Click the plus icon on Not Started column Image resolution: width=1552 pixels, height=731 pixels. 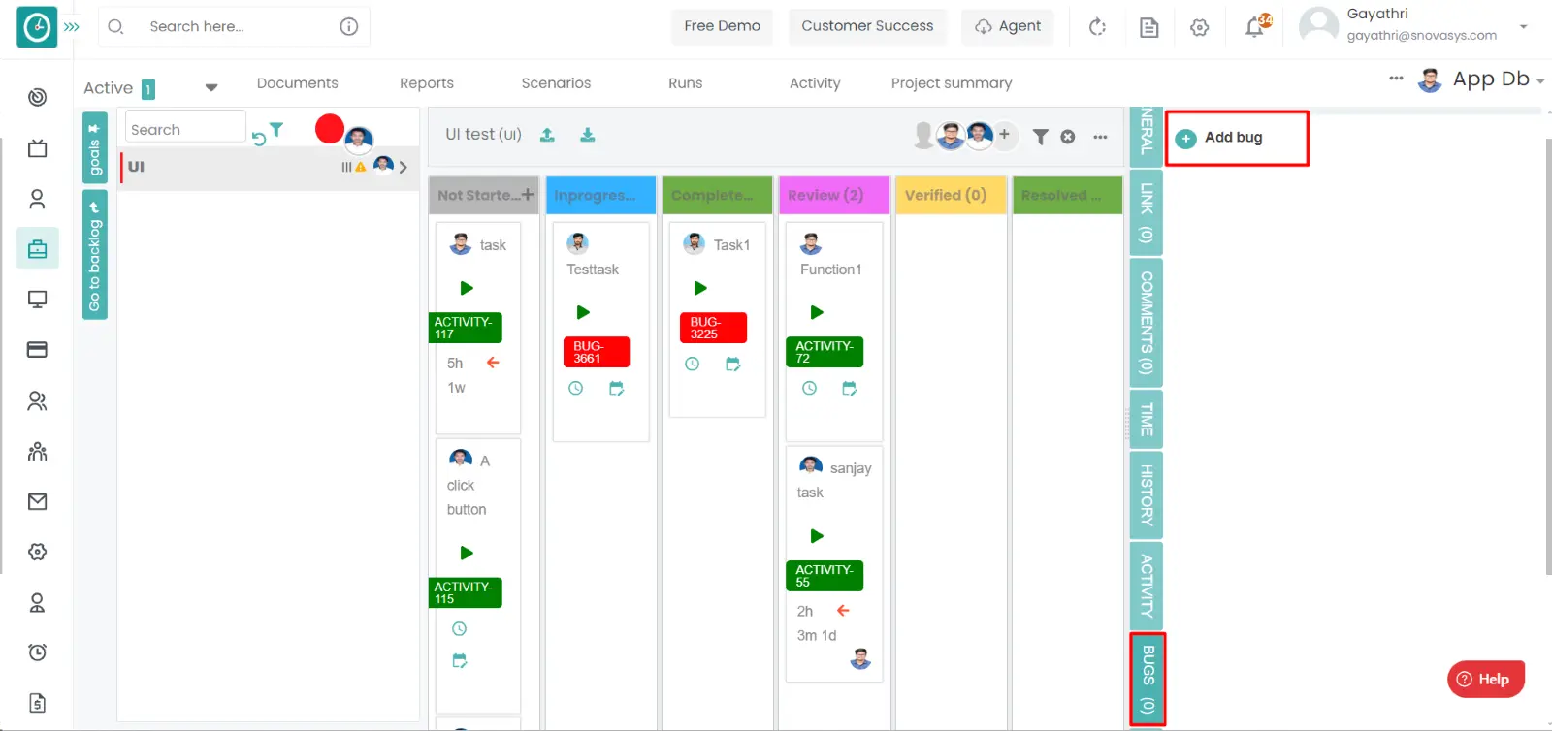point(528,195)
